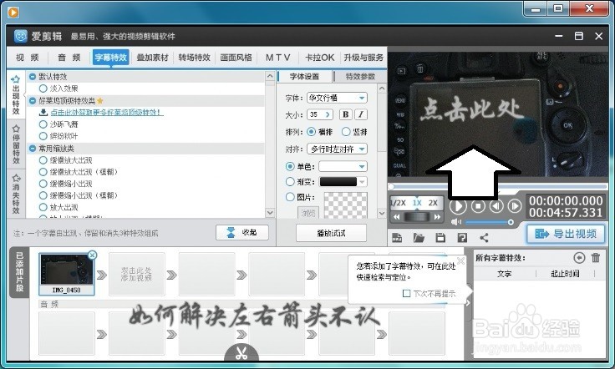Check the 下次不再提示 checkbox
Viewport: 615px width, 369px height.
point(407,293)
